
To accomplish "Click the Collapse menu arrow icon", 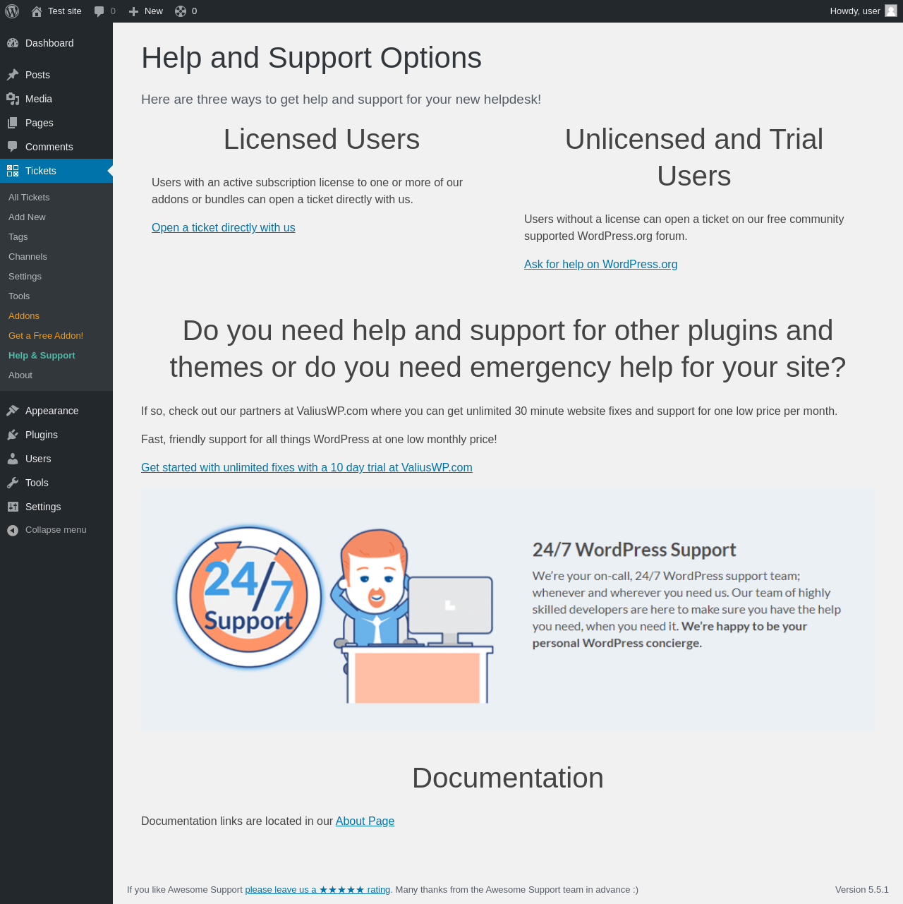I will (13, 530).
